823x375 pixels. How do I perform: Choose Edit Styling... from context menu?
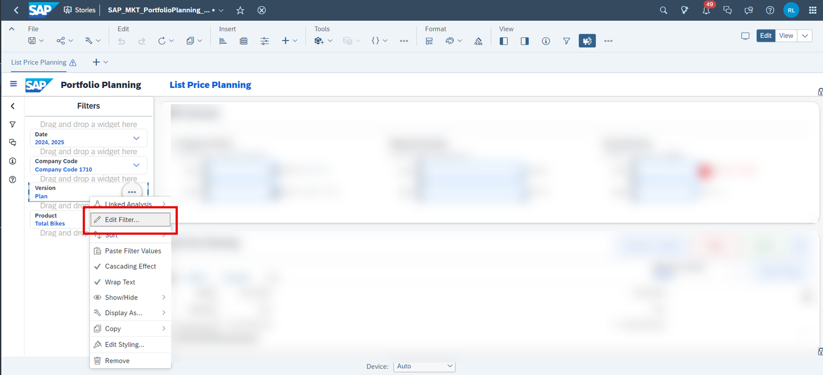coord(130,345)
